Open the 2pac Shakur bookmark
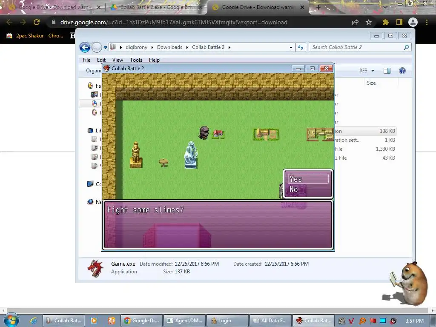This screenshot has height=327, width=436. pyautogui.click(x=35, y=36)
